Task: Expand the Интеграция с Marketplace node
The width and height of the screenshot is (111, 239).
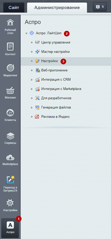Action: coord(32,89)
